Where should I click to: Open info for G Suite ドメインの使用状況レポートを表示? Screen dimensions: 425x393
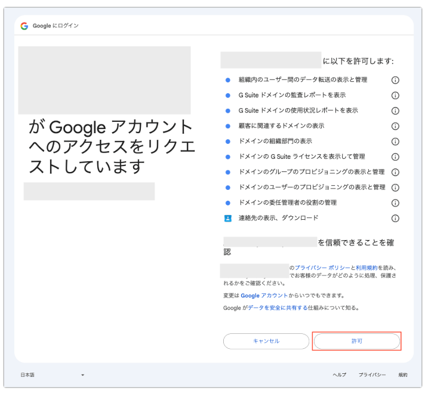(395, 110)
